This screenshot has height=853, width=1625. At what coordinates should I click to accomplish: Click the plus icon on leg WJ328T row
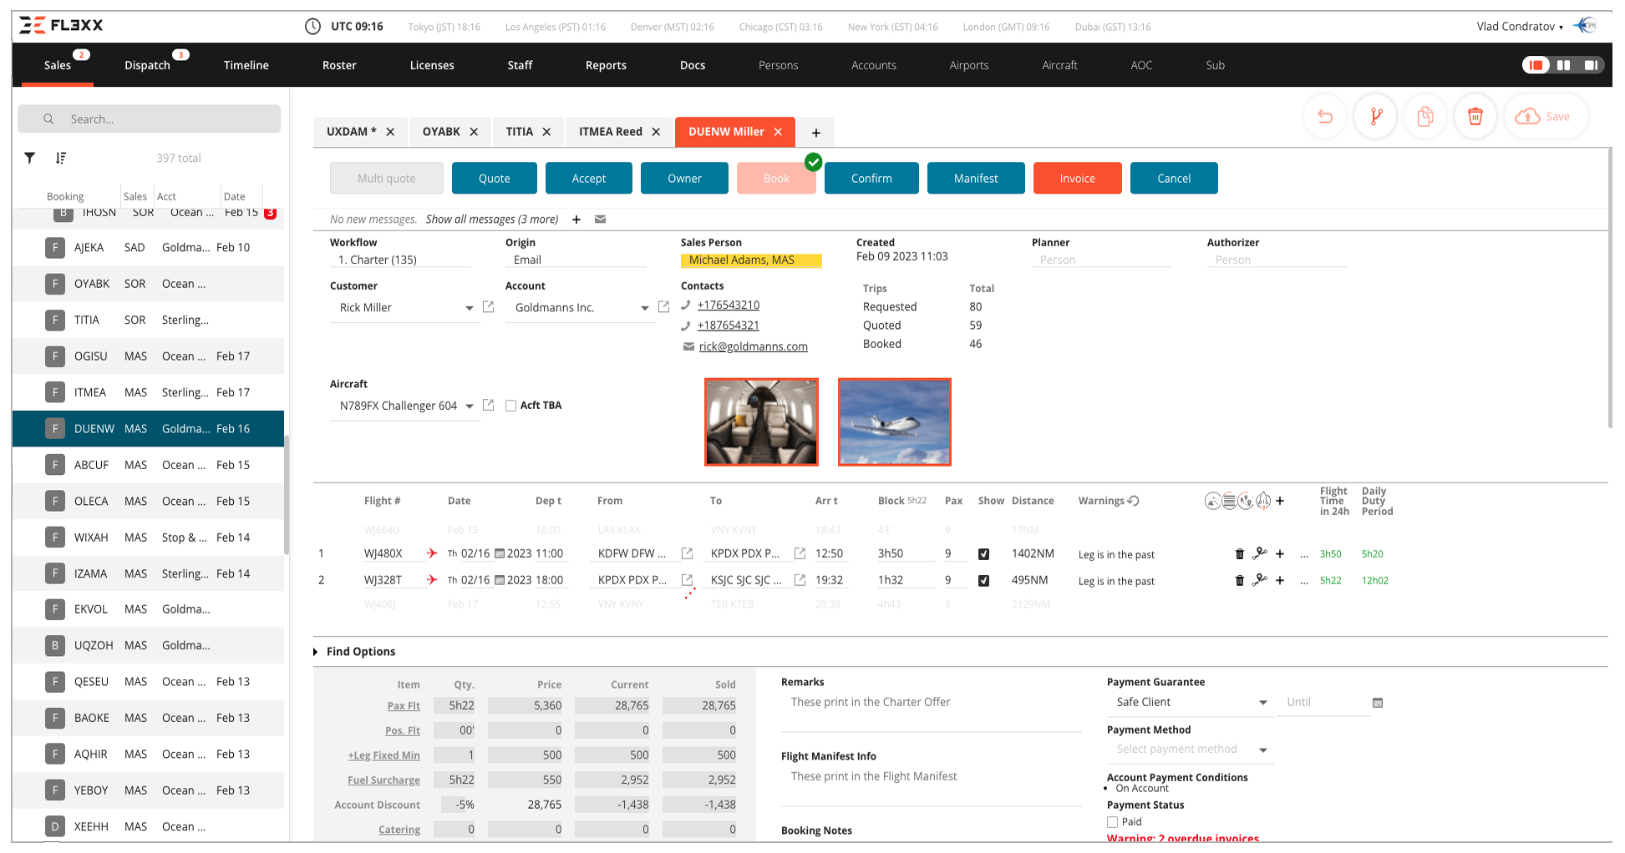[x=1280, y=580]
